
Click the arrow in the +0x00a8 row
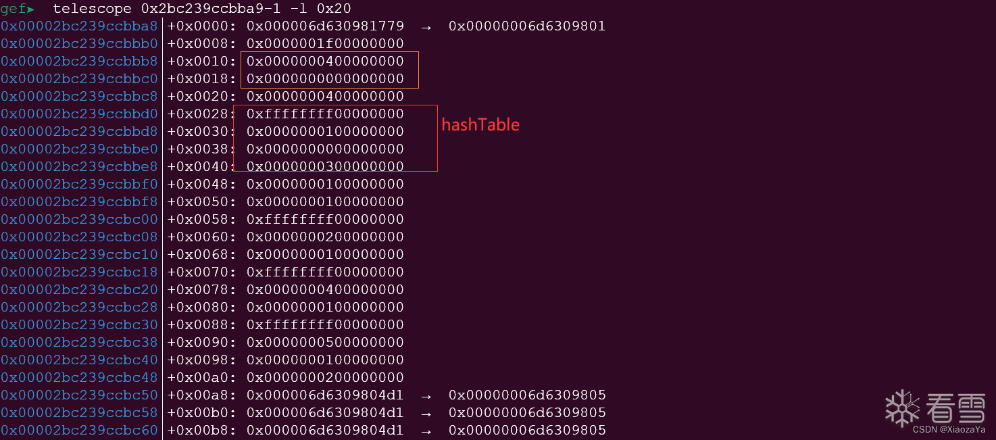tap(426, 395)
